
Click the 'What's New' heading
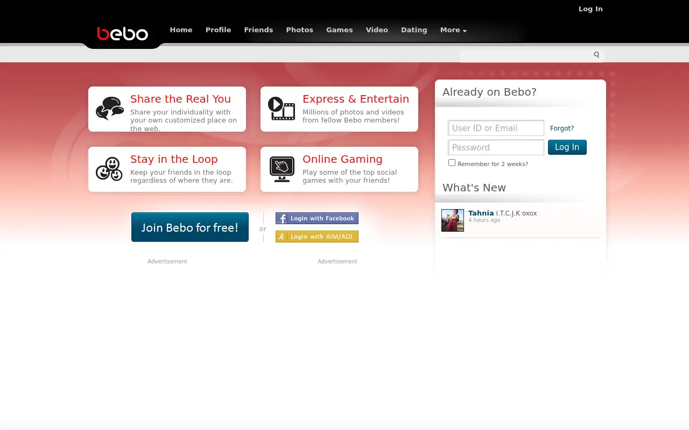(474, 188)
